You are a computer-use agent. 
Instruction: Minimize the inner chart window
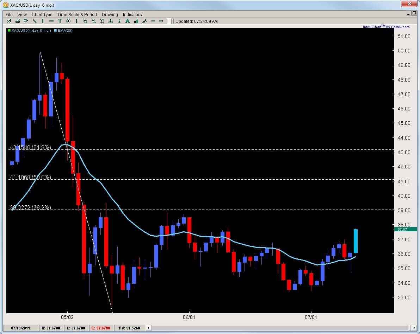408,13
